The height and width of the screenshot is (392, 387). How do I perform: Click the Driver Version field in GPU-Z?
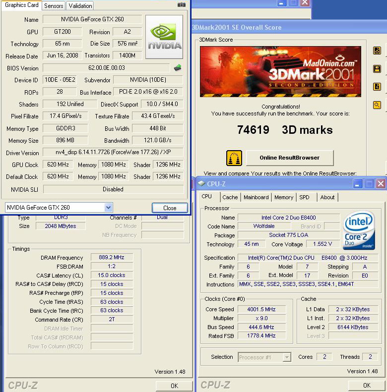pos(113,152)
